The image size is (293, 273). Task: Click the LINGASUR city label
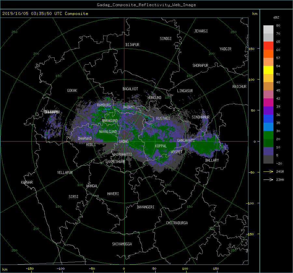[185, 91]
